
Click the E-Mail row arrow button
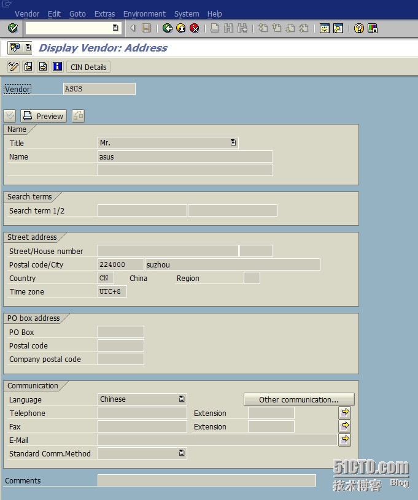pos(344,439)
